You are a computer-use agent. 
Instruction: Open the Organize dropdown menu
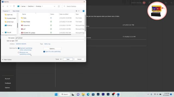click(x=6, y=11)
